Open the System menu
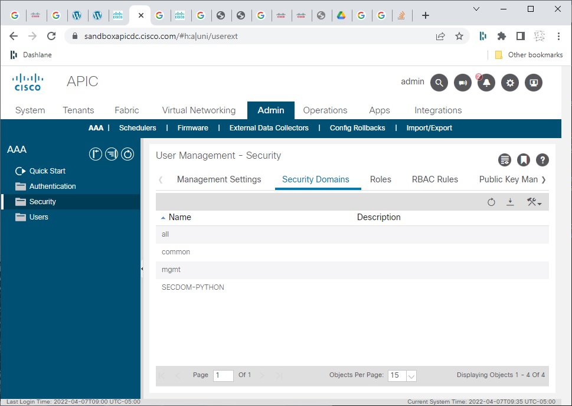This screenshot has height=406, width=572. [x=30, y=110]
